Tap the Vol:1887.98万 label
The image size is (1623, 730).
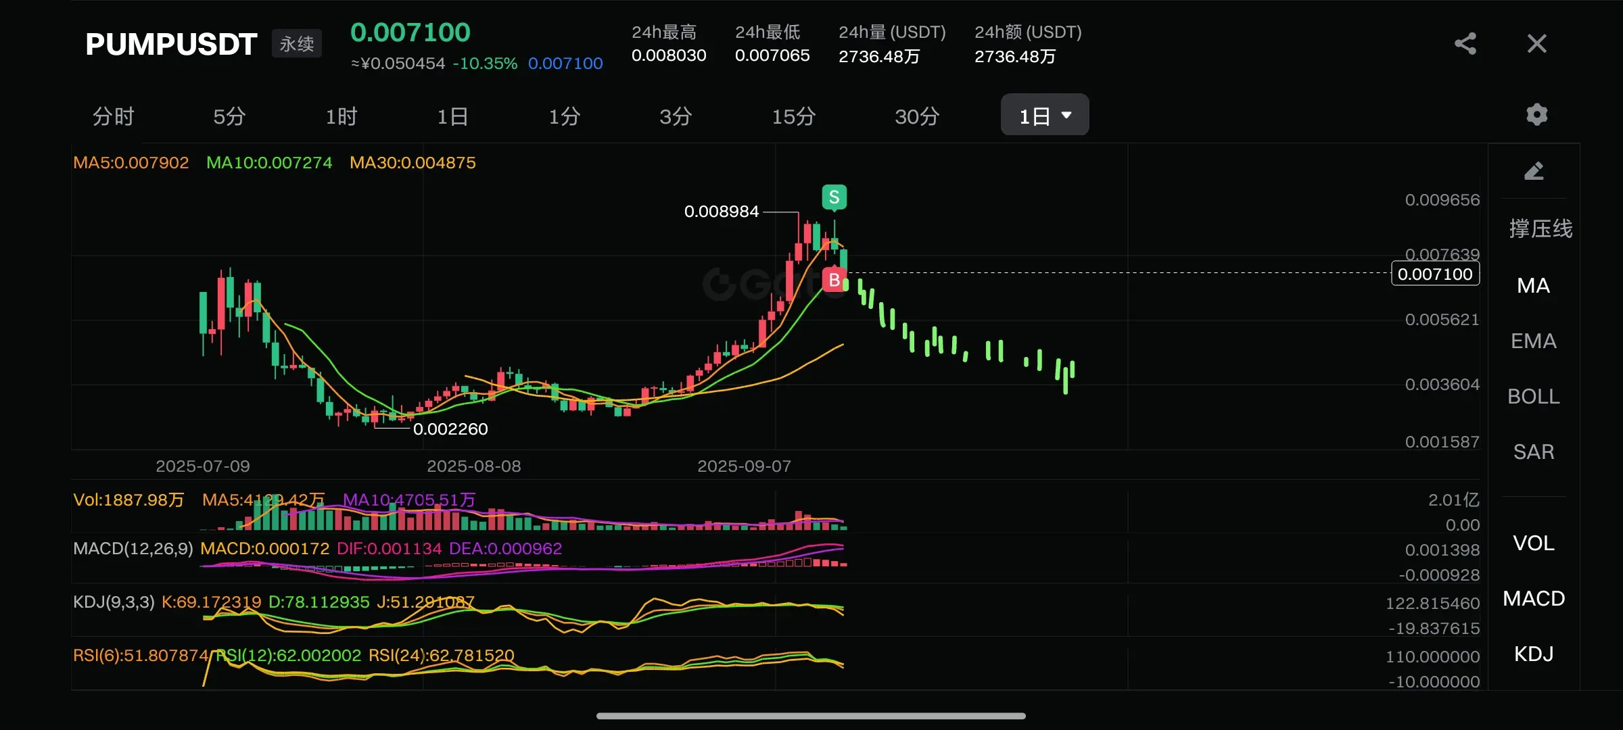point(128,500)
